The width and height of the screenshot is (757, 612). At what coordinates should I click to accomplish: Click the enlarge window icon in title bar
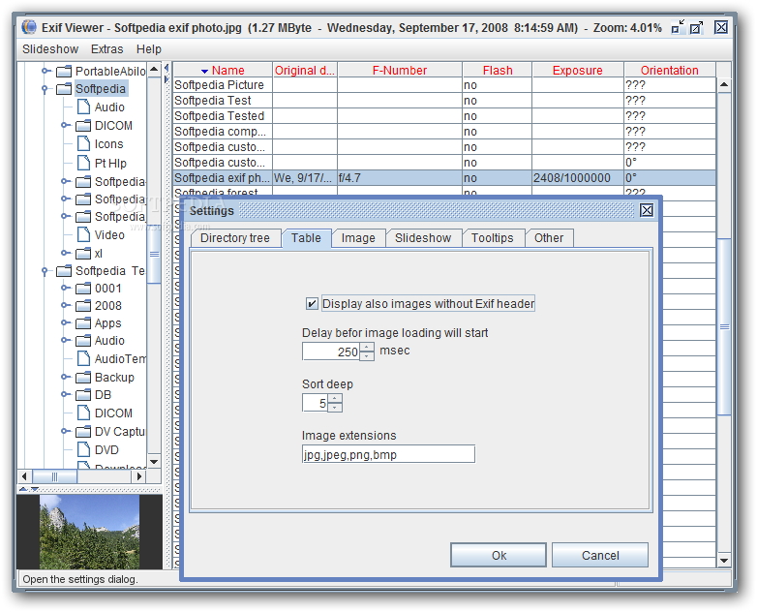[x=696, y=27]
